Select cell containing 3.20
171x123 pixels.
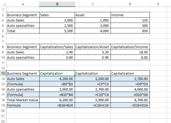tap(93, 52)
